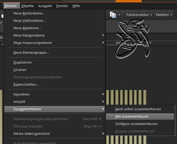Viewport: 177px width, 144px height.
Task: Open the dropdown arrow beside the paste icon
Action: [x=119, y=15]
